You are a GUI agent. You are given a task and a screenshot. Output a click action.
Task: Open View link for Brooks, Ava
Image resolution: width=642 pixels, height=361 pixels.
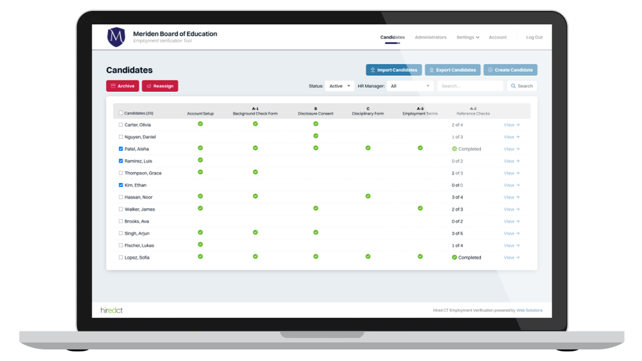[512, 221]
